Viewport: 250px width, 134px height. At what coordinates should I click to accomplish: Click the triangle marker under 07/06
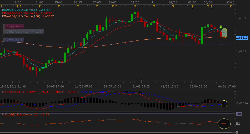[x=231, y=6]
